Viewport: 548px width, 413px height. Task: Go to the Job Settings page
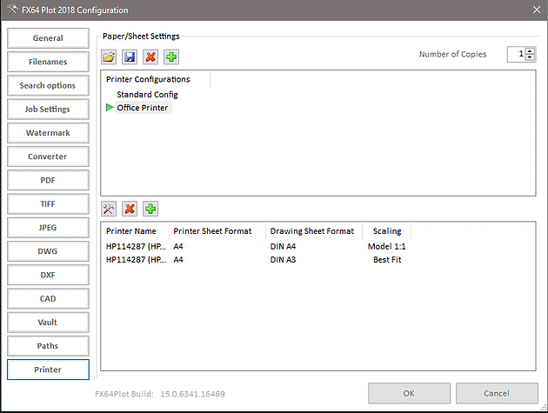click(48, 110)
